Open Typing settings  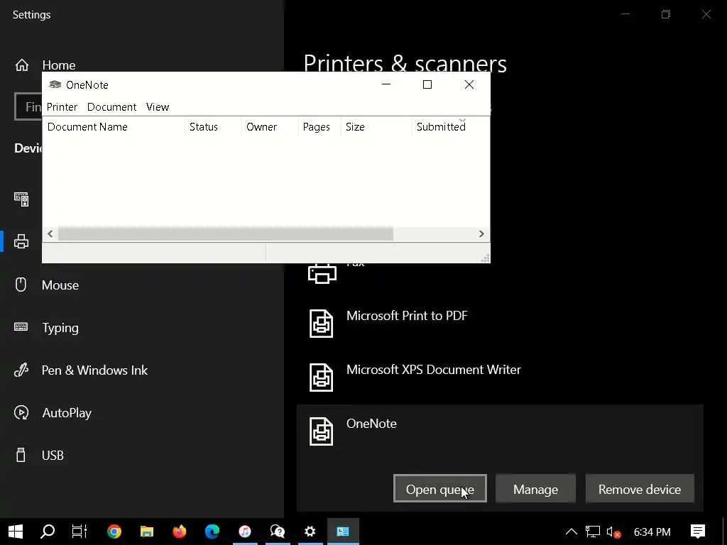click(x=60, y=328)
